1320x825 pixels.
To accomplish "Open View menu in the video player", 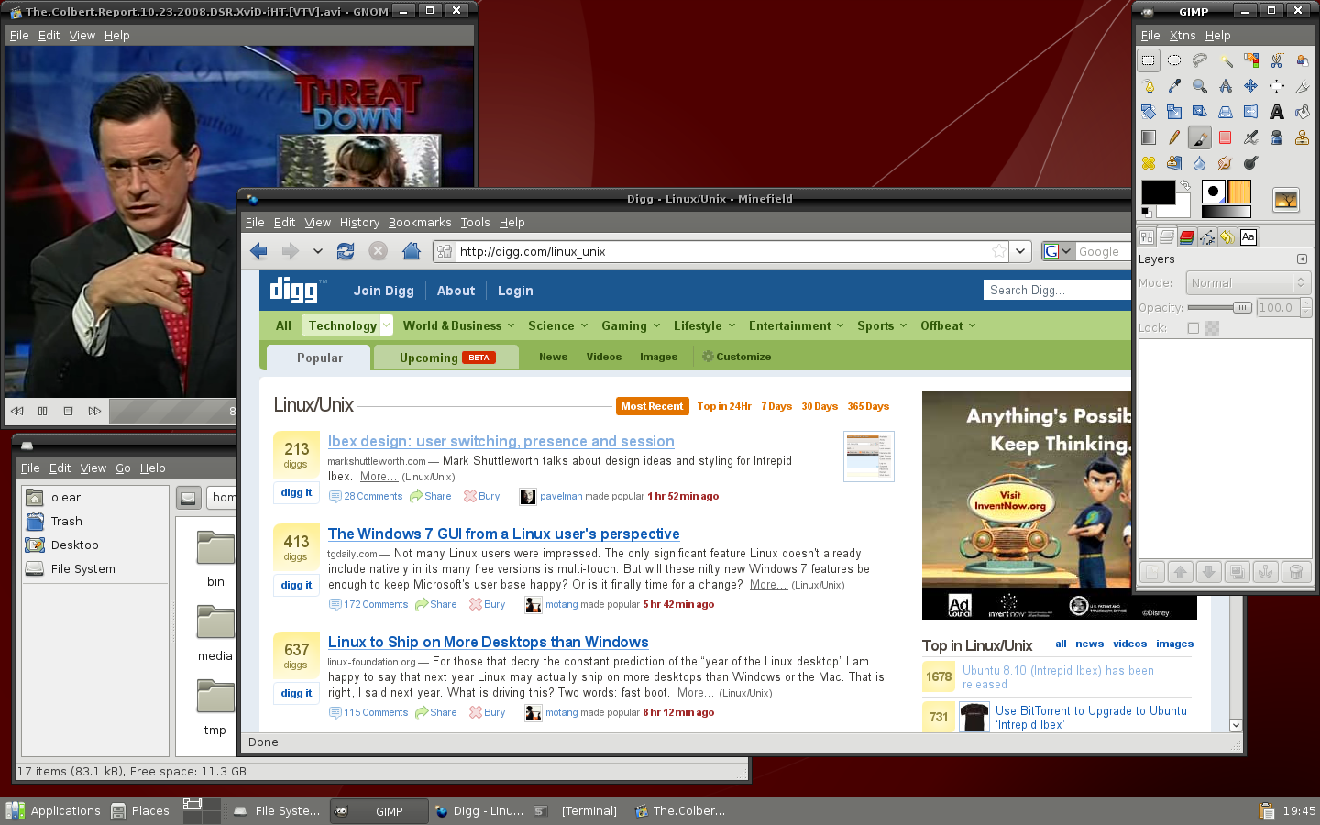I will pyautogui.click(x=82, y=36).
